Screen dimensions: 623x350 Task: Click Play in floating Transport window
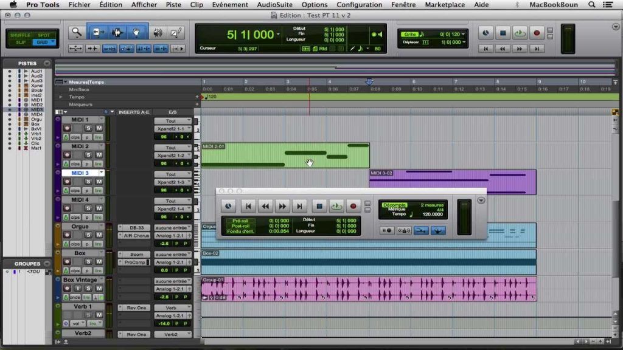tap(336, 206)
